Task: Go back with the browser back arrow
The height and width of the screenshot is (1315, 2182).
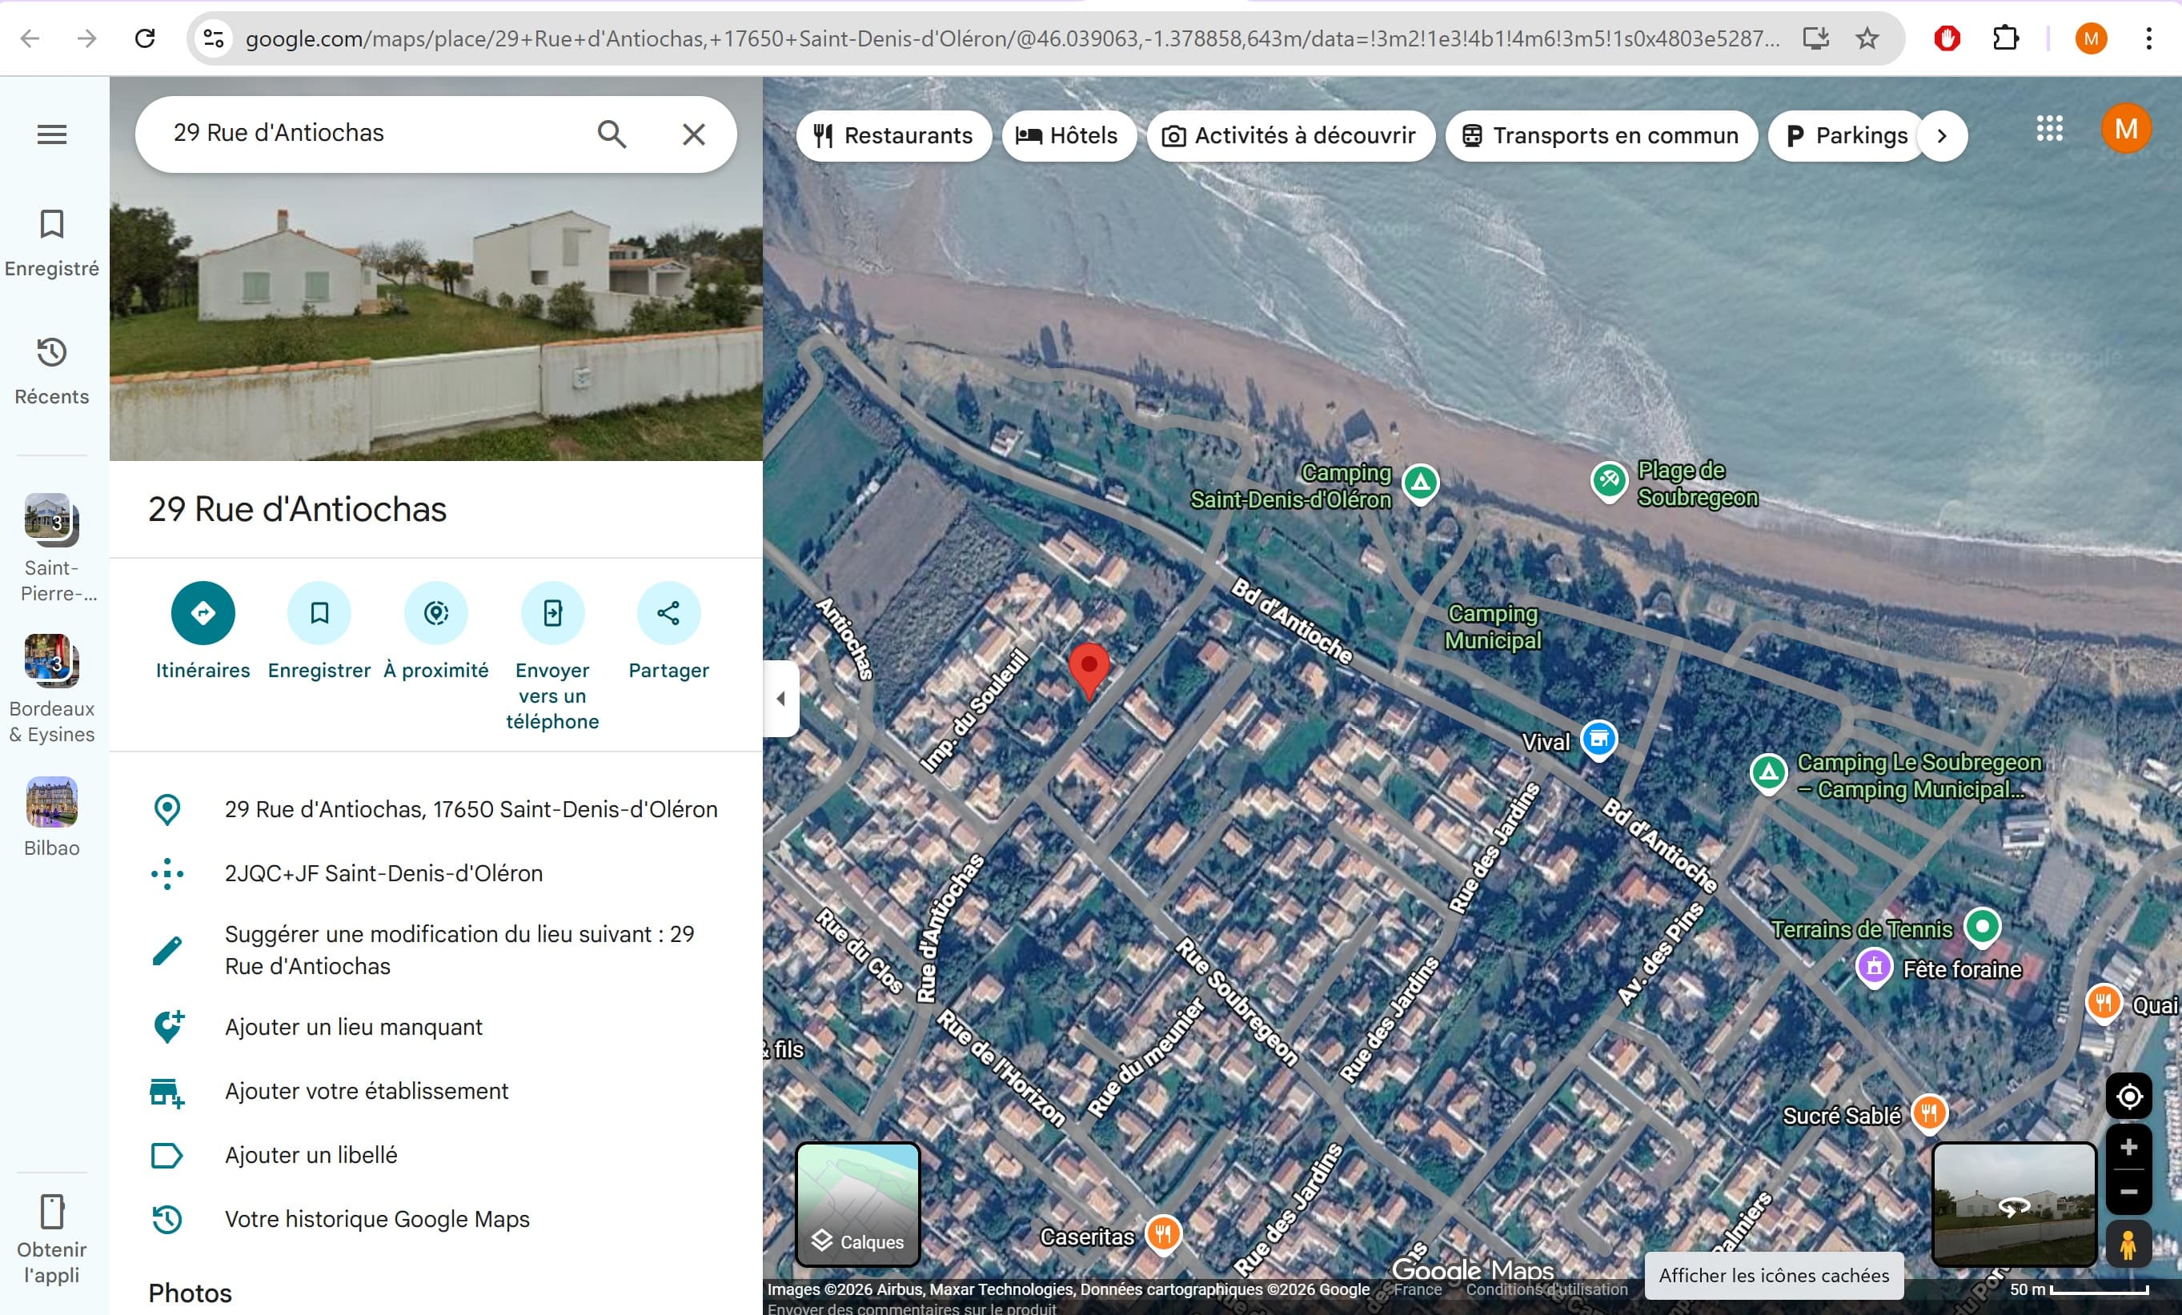Action: click(30, 38)
